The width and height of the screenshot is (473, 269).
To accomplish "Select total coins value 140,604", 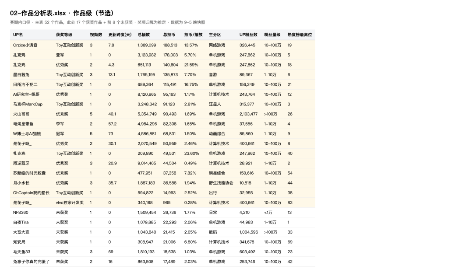I will (170, 65).
